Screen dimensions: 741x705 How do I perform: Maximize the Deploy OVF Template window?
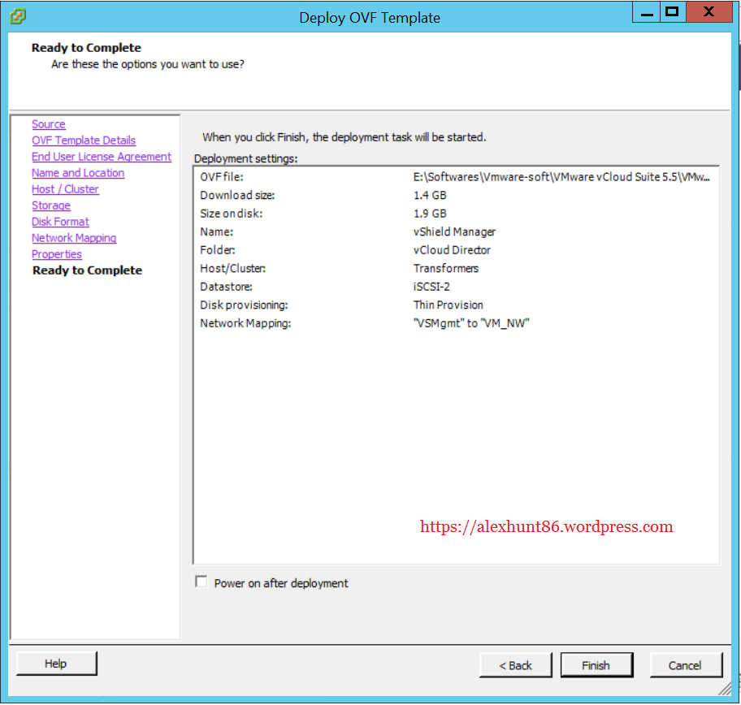tap(672, 12)
